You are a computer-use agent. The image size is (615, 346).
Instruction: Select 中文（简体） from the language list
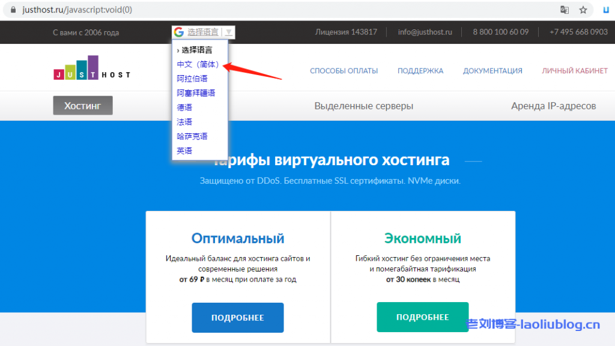pyautogui.click(x=196, y=64)
